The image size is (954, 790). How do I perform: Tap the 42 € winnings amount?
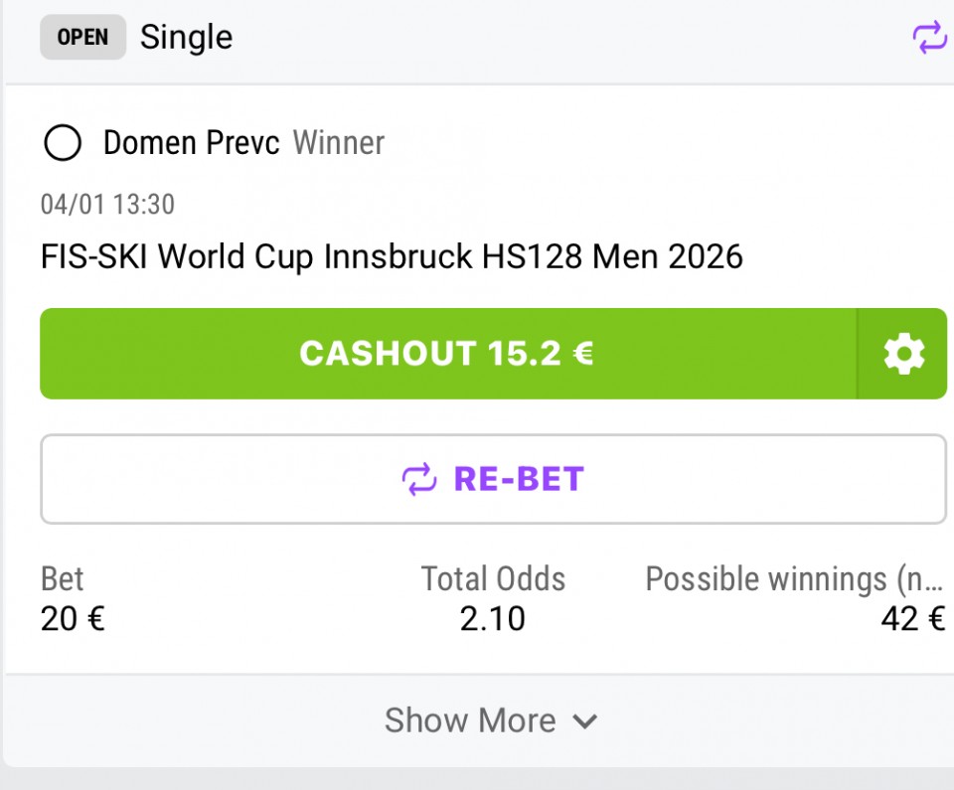point(912,619)
